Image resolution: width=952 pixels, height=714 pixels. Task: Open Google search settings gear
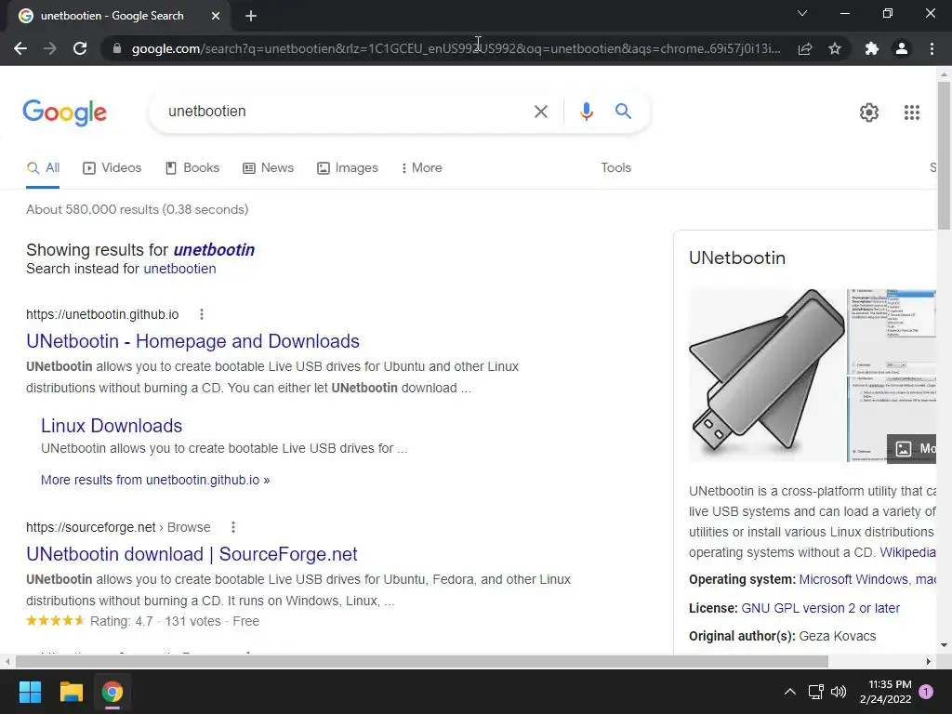(x=869, y=112)
